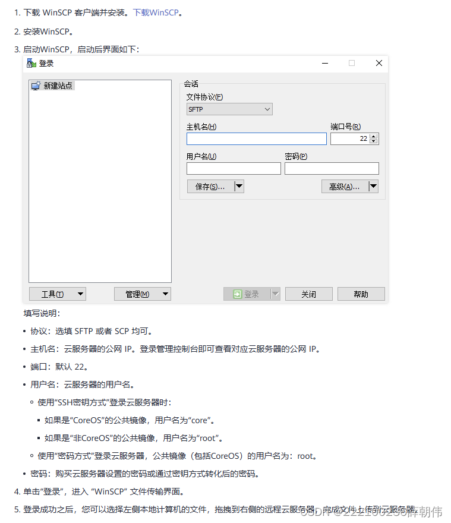Viewport: 451px width, 523px height.
Task: Close the 登录 dialog window
Action: pos(379,63)
